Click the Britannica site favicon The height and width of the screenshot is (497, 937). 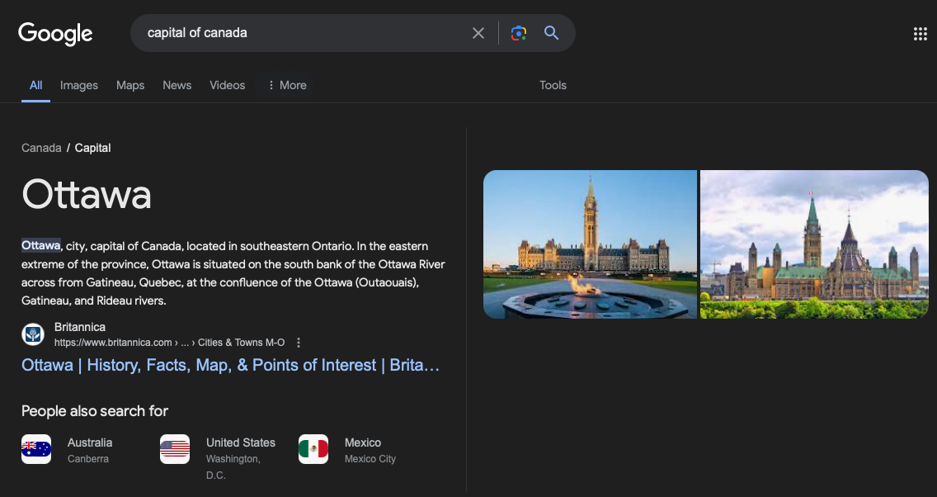(31, 334)
